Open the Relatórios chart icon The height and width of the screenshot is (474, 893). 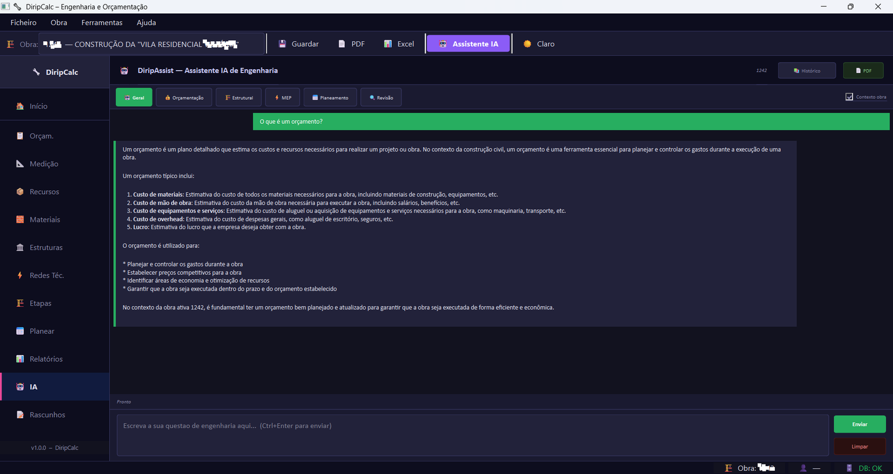tap(20, 359)
